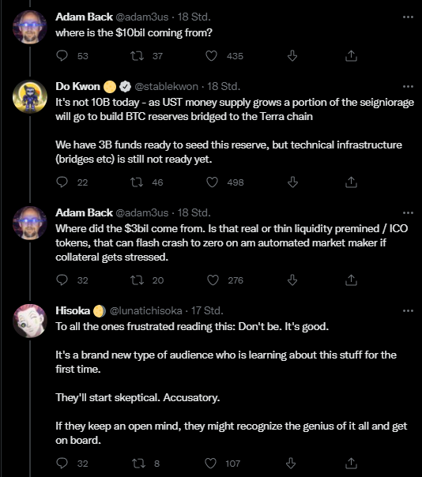
Task: Open the 17 Std. timestamp on Hisoka's tweet
Action: click(207, 310)
